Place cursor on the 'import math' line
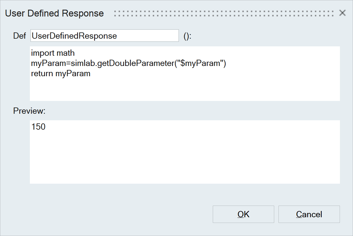The image size is (353, 236). (x=53, y=53)
